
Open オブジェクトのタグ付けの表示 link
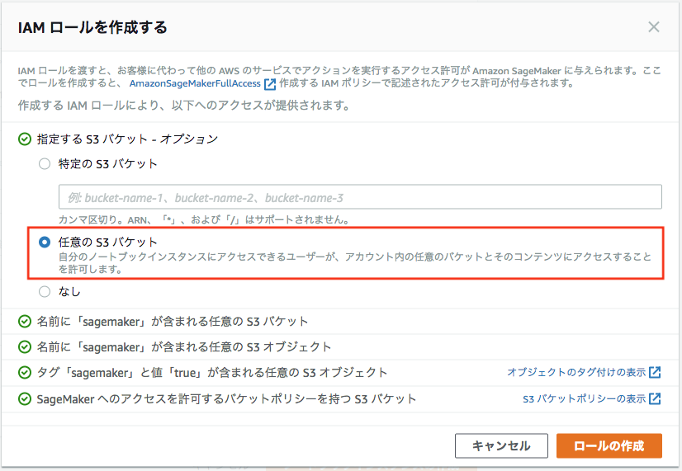[575, 373]
